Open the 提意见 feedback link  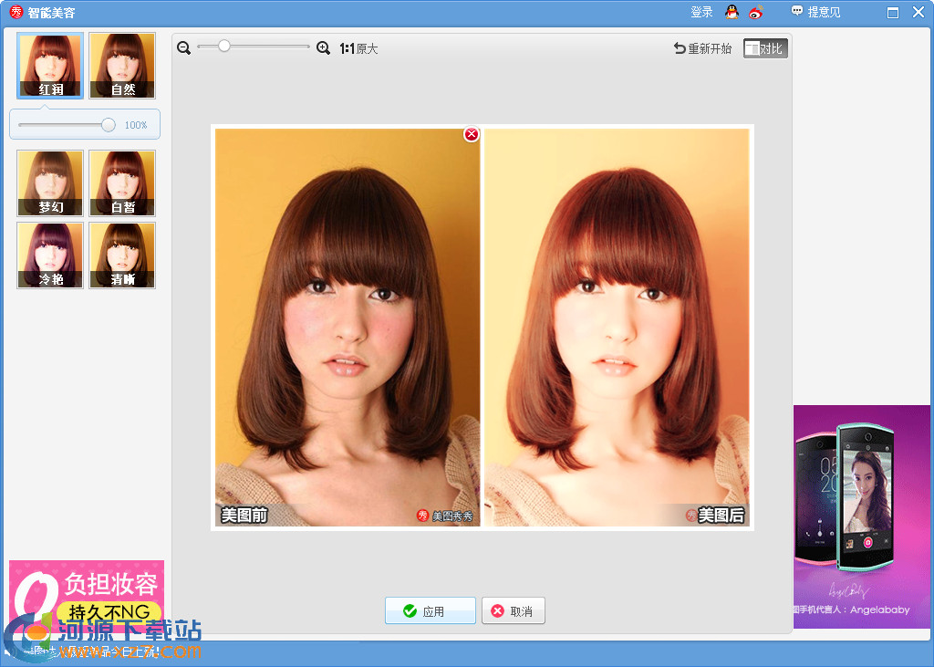tap(816, 13)
